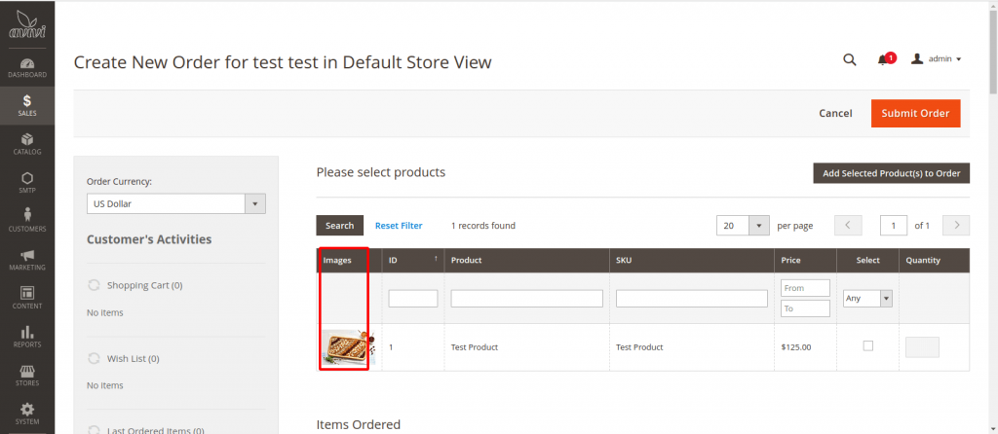Open the Select filter Any dropdown

[867, 298]
